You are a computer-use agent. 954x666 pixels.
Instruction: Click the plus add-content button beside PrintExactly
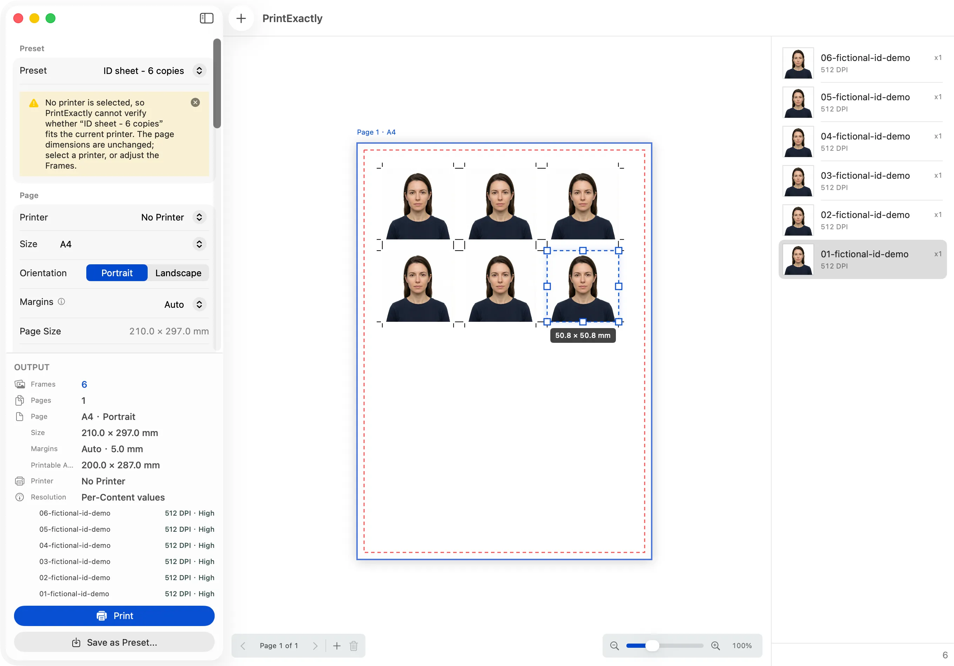(241, 18)
